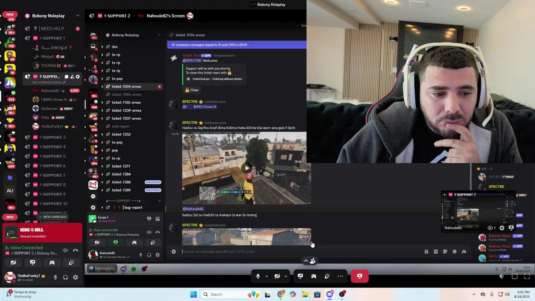Expand arrow next to ticket-7239-ornes
Image resolution: width=535 pixels, height=301 pixels.
(x=102, y=110)
